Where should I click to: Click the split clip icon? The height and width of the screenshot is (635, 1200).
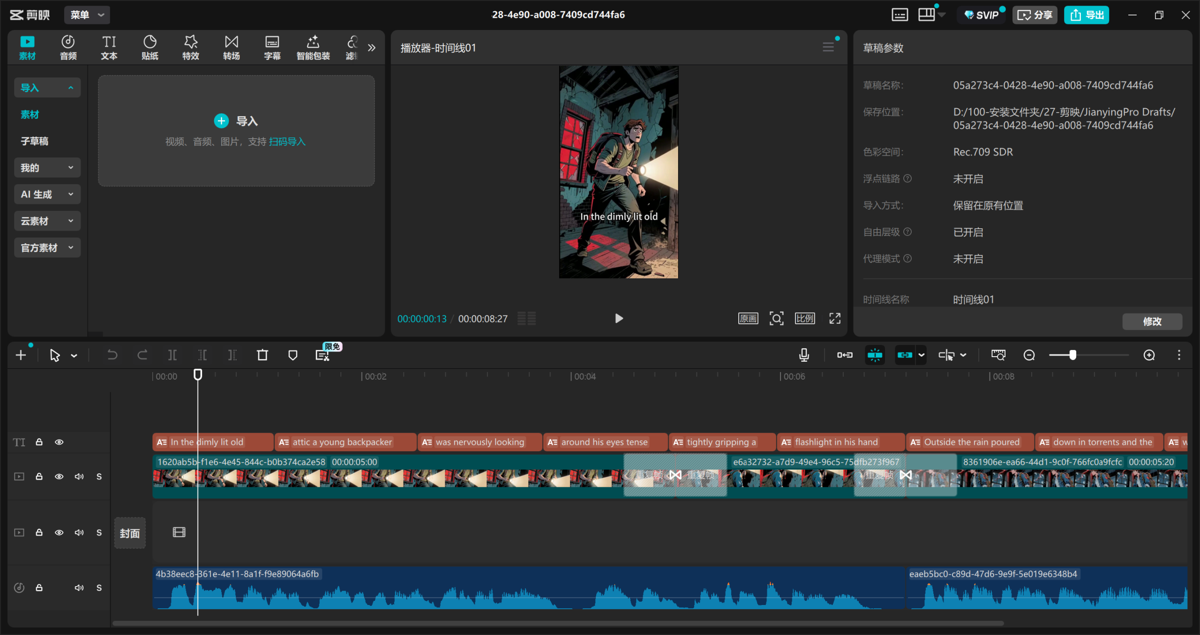pos(172,355)
